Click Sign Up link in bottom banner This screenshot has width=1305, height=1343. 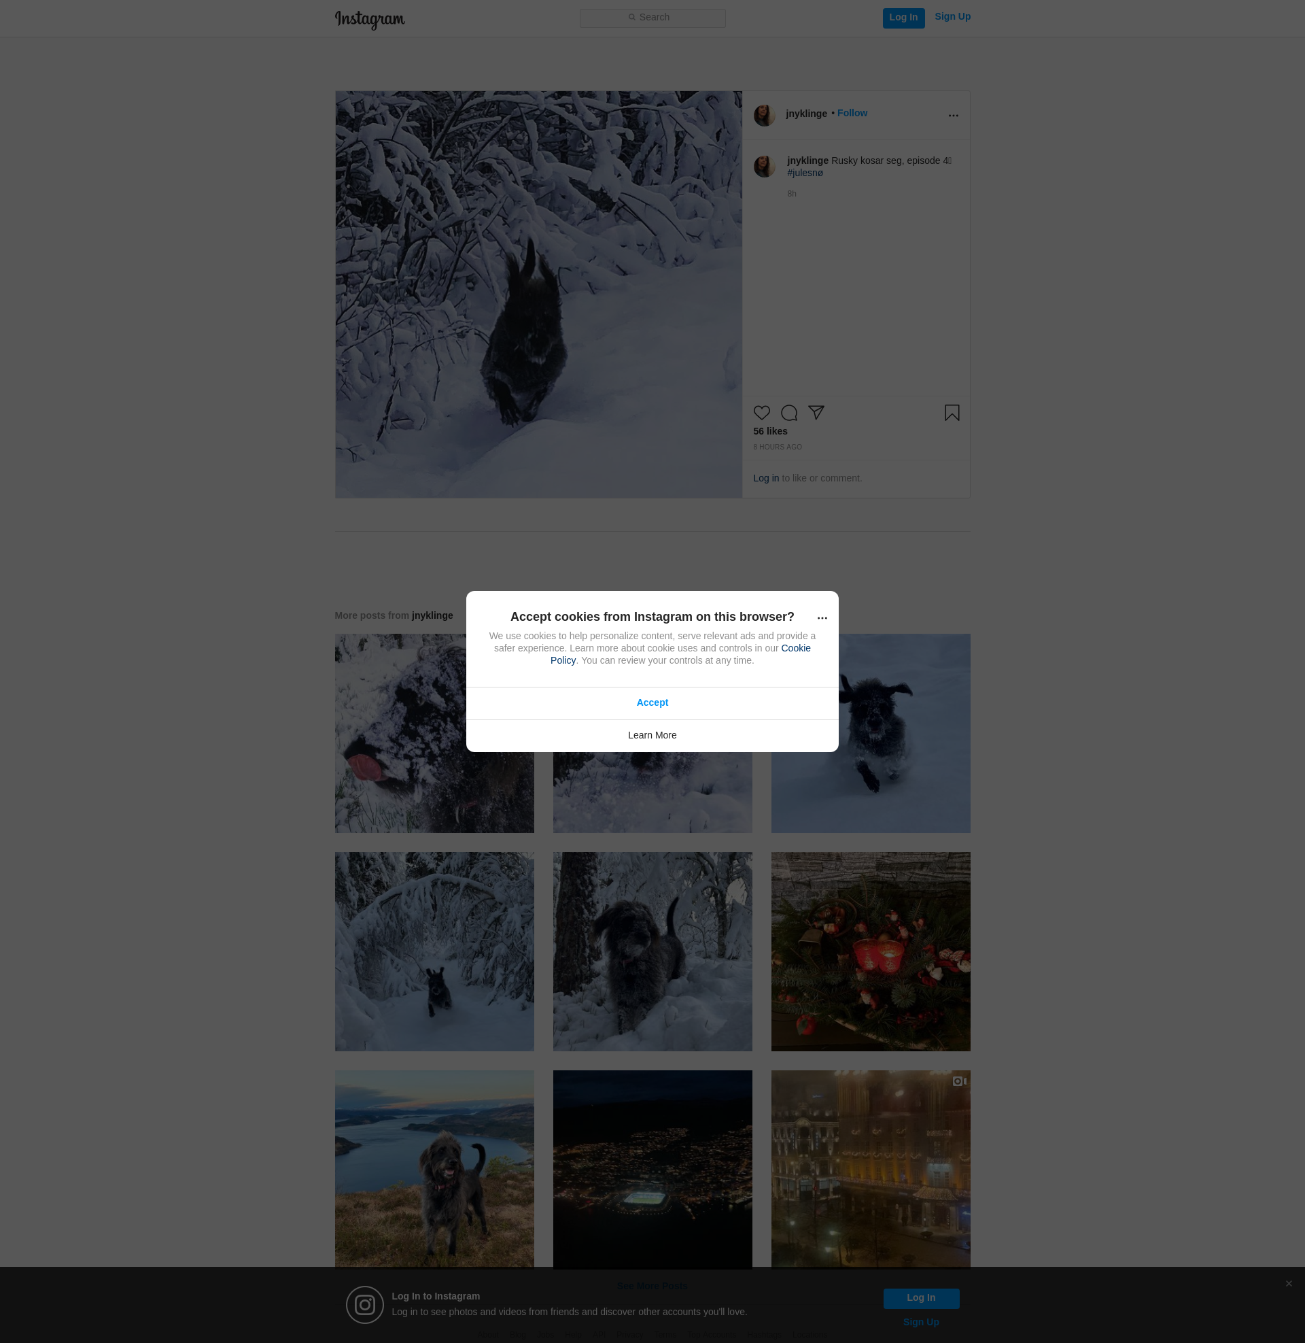point(920,1323)
